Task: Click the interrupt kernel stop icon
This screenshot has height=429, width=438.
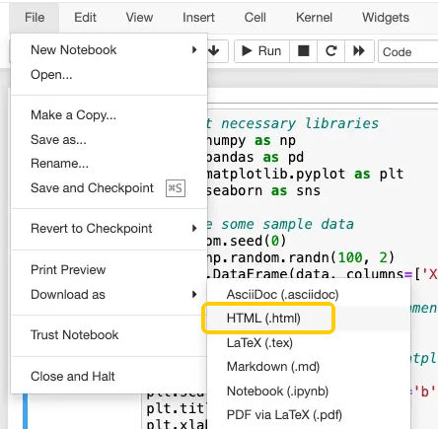Action: pyautogui.click(x=303, y=51)
